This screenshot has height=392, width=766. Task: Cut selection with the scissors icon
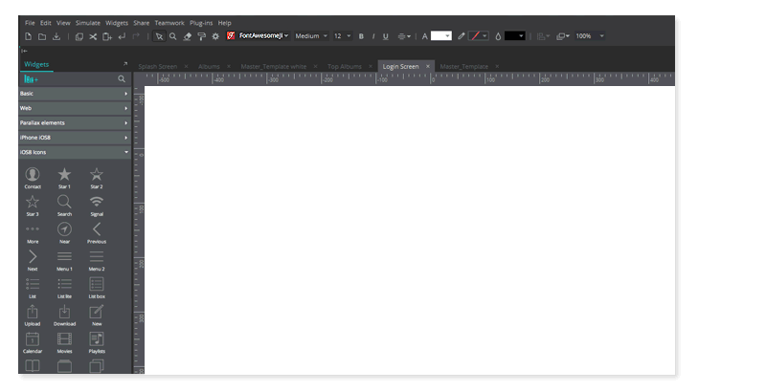tap(93, 36)
